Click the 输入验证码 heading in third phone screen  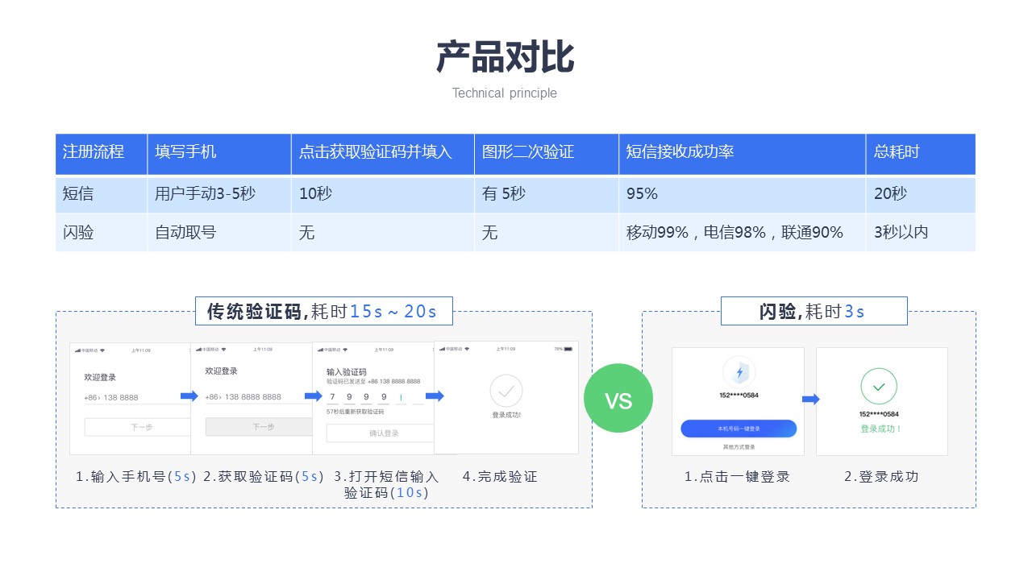pyautogui.click(x=345, y=371)
